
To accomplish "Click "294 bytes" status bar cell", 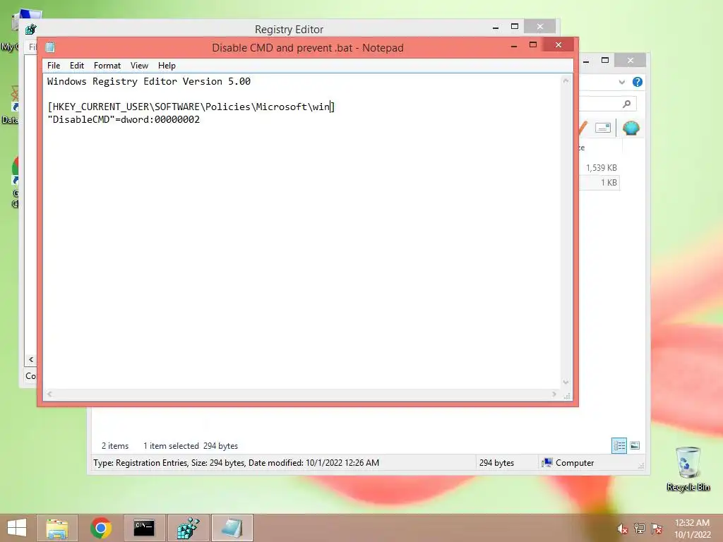I will (496, 463).
